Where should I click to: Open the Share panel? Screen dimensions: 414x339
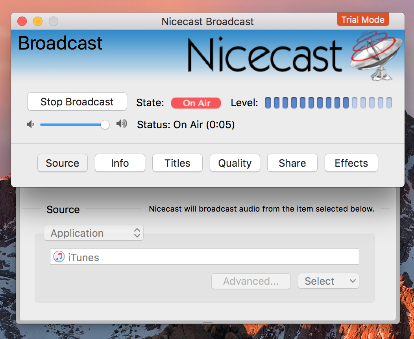(x=292, y=163)
